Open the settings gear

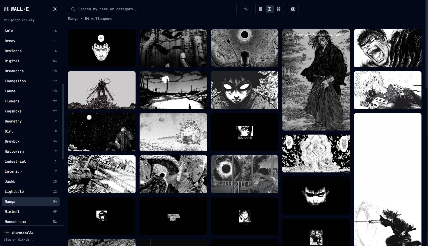coord(293,9)
